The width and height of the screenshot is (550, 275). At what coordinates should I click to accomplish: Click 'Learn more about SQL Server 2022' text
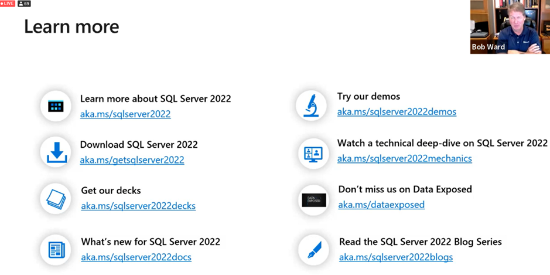(x=156, y=99)
